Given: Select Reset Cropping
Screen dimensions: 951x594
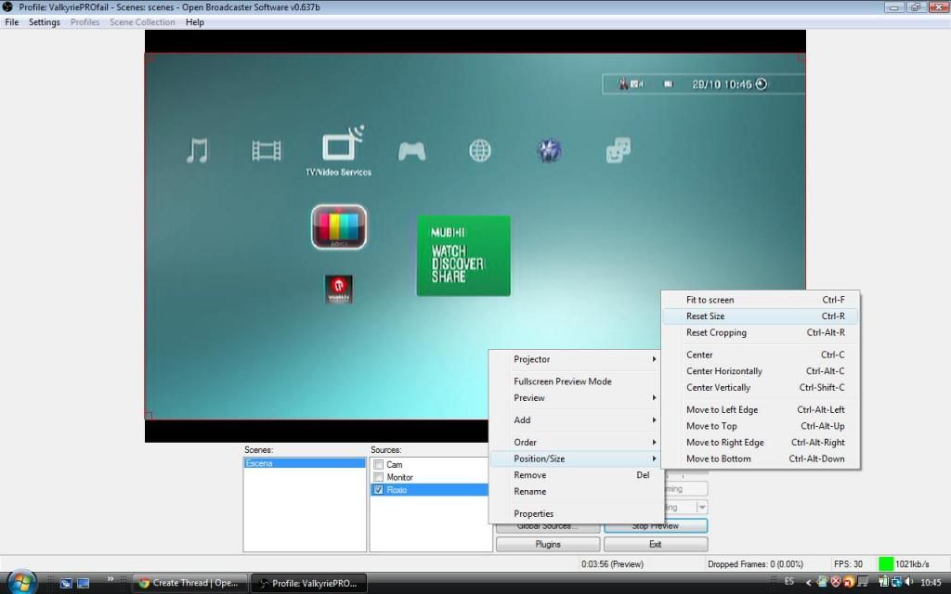Looking at the screenshot, I should 761,333.
